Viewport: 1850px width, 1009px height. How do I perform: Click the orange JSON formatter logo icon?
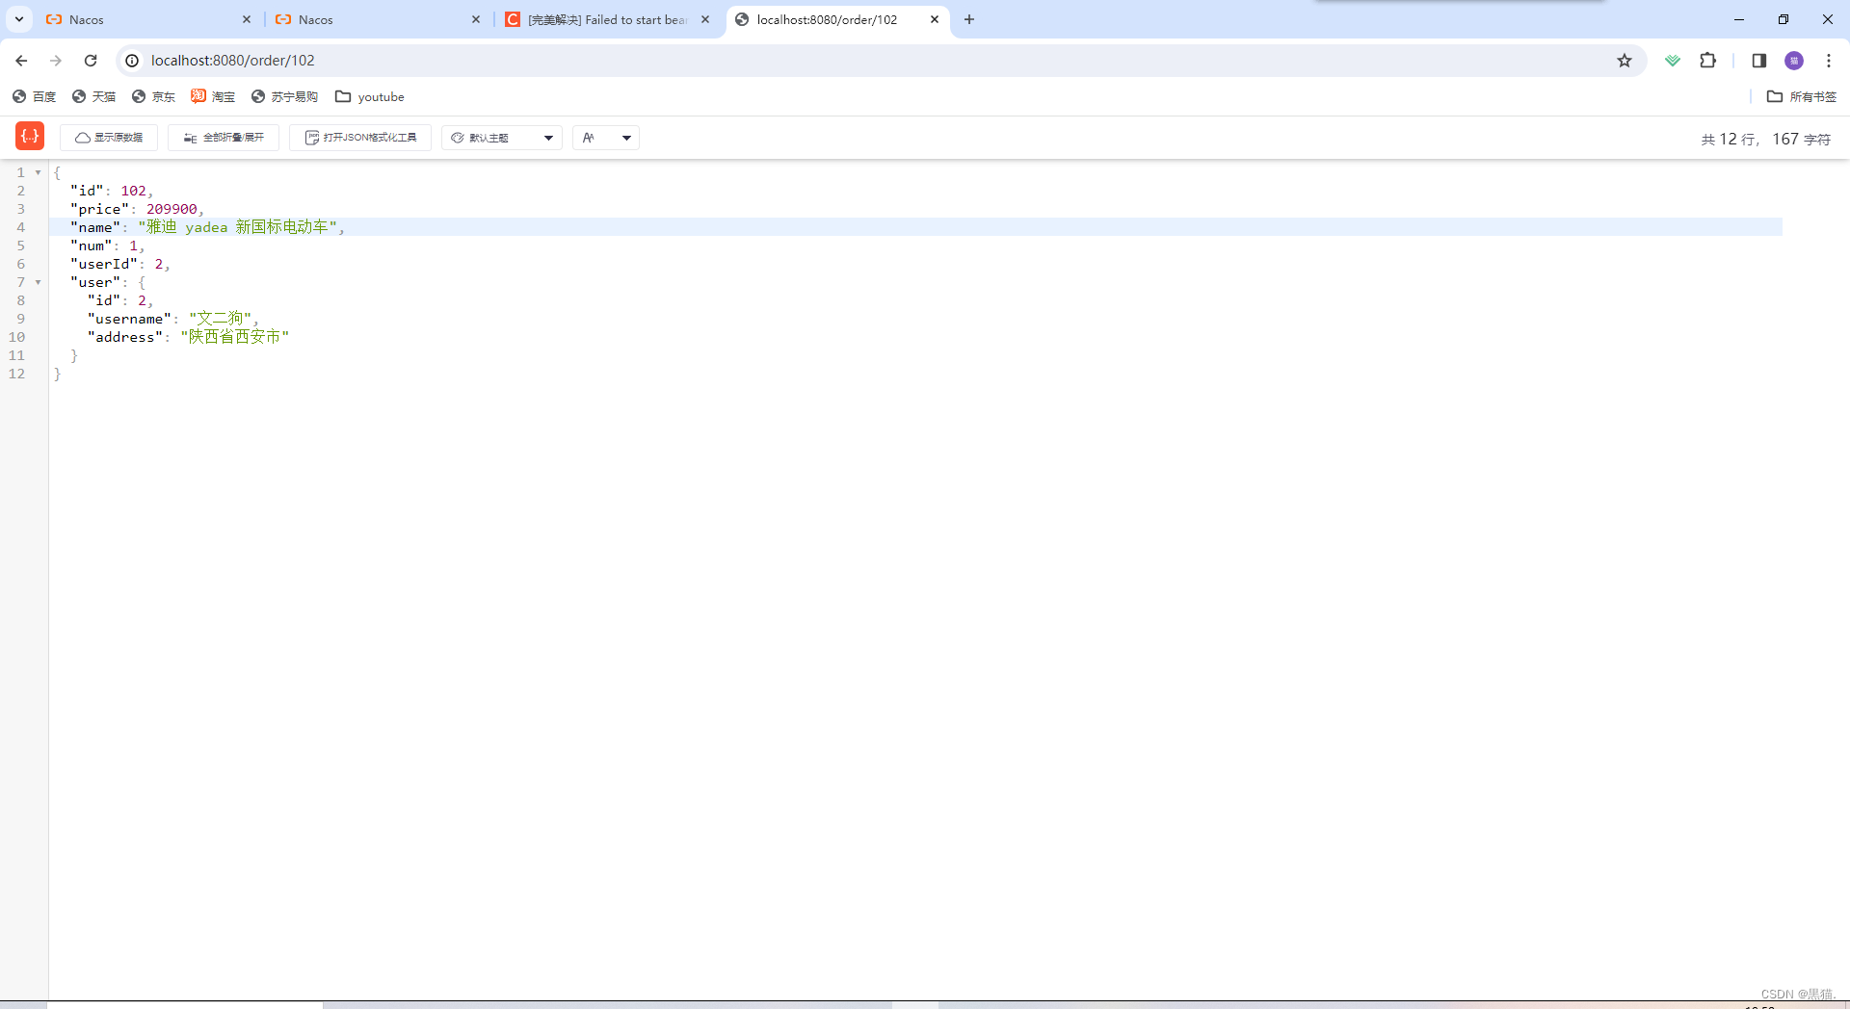click(x=30, y=136)
